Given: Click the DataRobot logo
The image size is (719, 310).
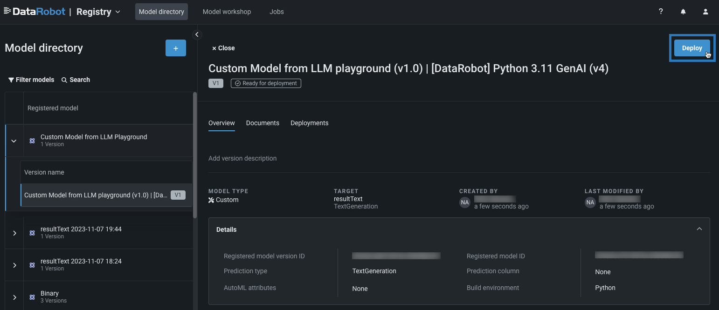Looking at the screenshot, I should [35, 12].
